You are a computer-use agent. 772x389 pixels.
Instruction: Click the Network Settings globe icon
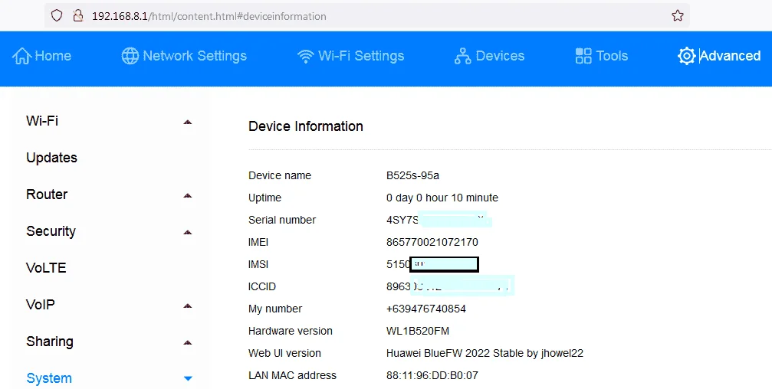tap(130, 56)
